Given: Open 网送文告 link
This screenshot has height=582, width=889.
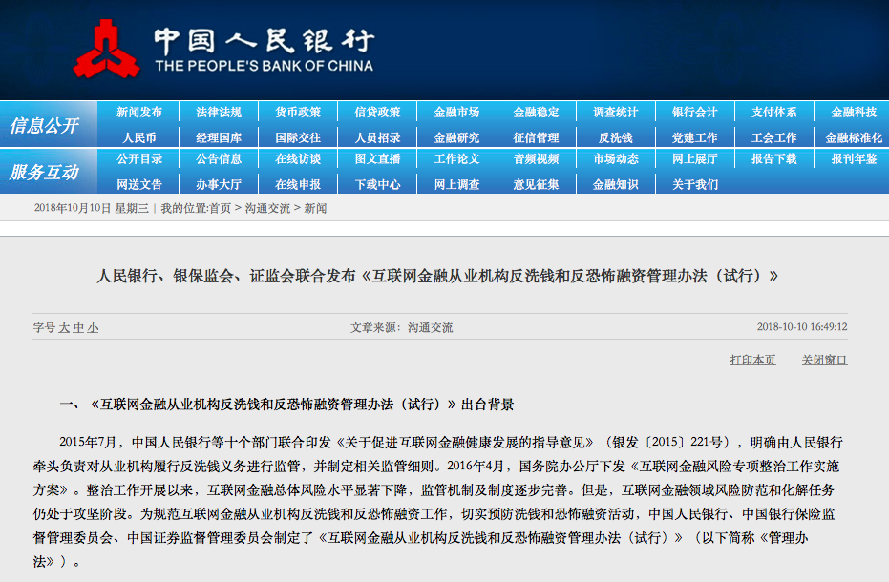Looking at the screenshot, I should (139, 185).
